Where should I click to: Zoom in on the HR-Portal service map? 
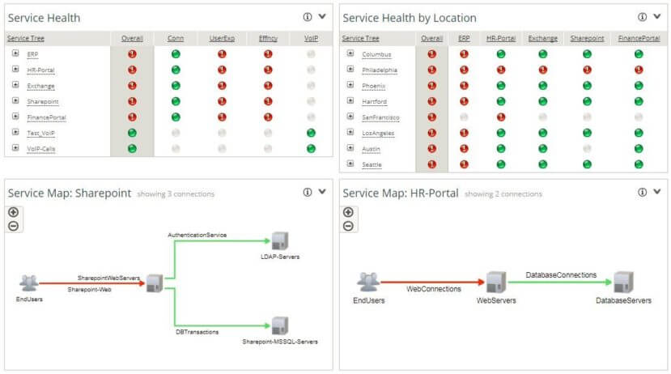click(x=348, y=212)
